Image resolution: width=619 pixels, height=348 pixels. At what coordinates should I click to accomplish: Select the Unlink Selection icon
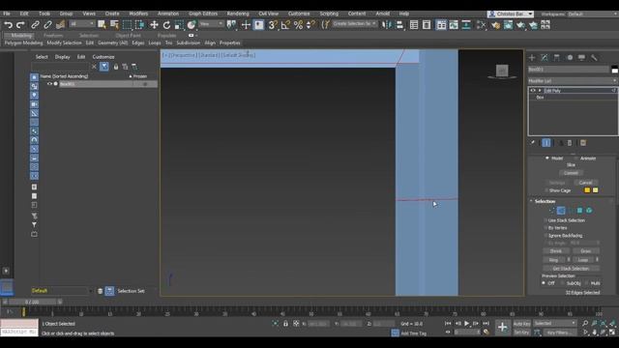coord(47,25)
